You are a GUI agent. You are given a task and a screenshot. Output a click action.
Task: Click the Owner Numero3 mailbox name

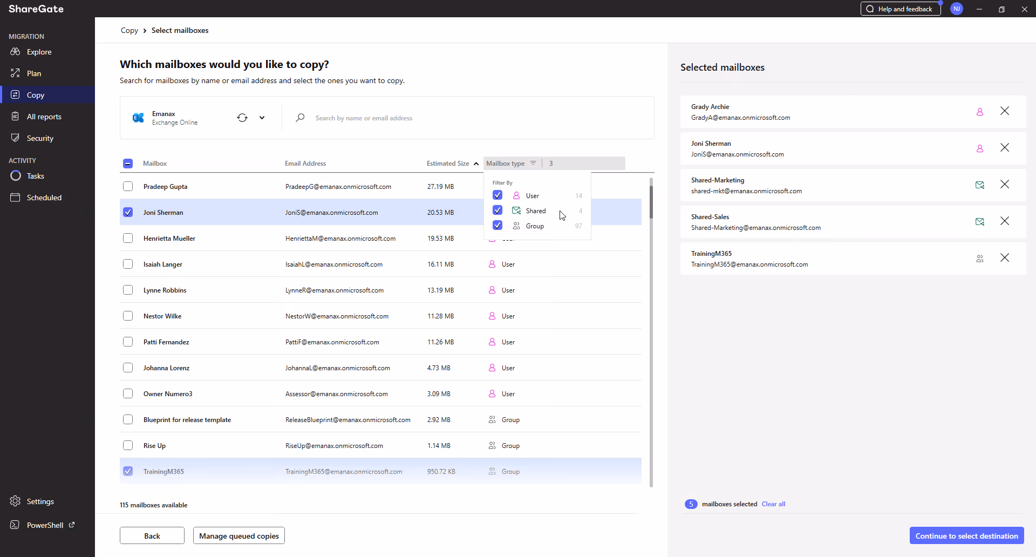[x=168, y=393]
